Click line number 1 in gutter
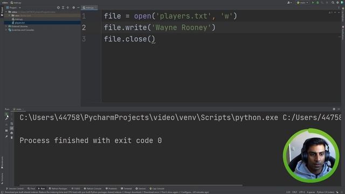 [x=84, y=16]
